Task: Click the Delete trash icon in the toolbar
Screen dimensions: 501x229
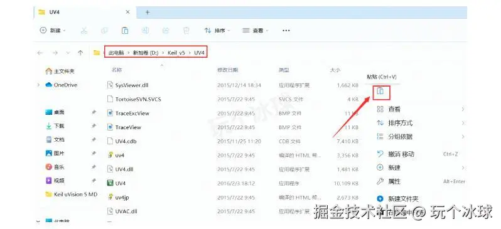Action: coord(186,30)
